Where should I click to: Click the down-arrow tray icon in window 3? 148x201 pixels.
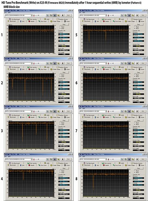[63, 111]
